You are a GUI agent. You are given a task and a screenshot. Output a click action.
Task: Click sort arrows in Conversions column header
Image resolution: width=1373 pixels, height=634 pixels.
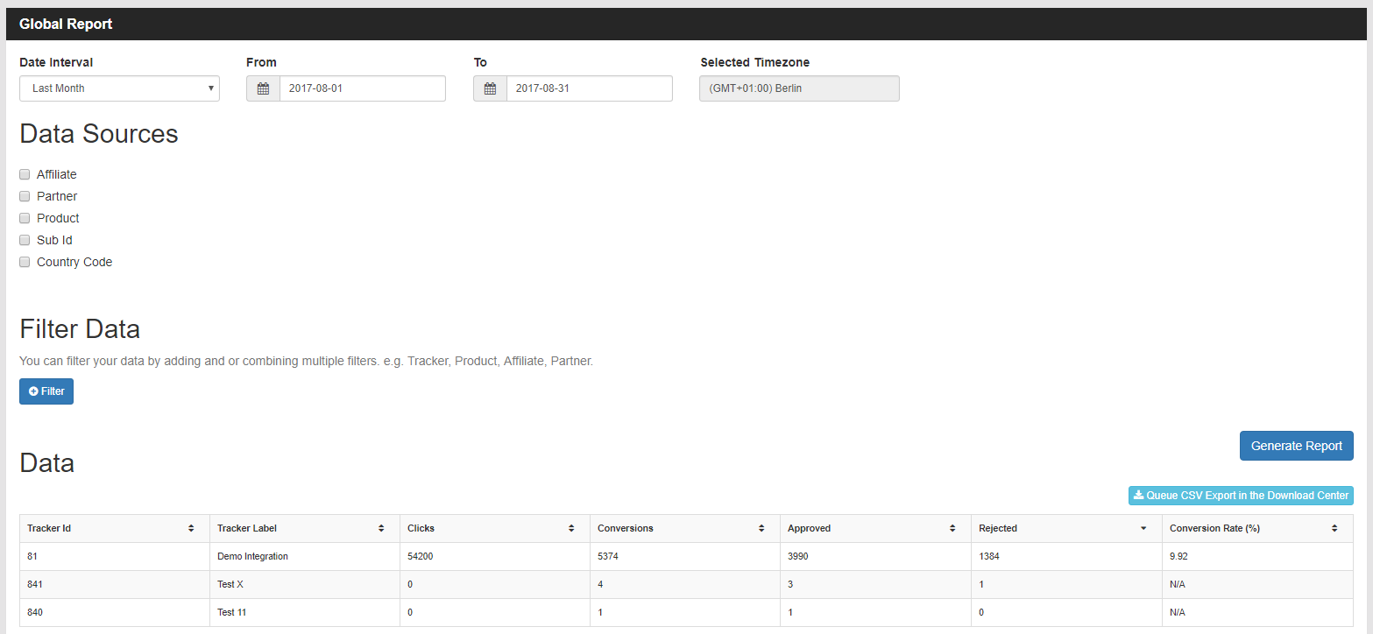[761, 528]
